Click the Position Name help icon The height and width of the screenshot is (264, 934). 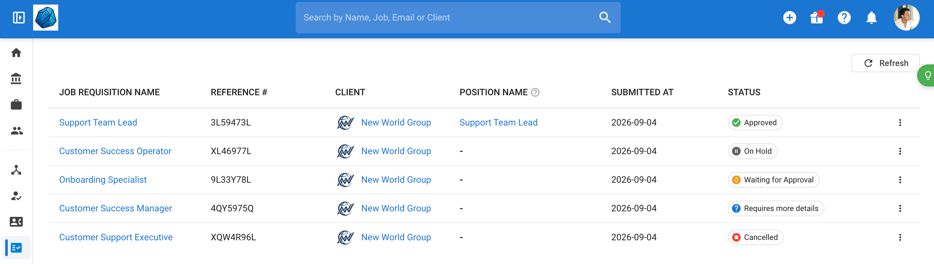click(535, 92)
